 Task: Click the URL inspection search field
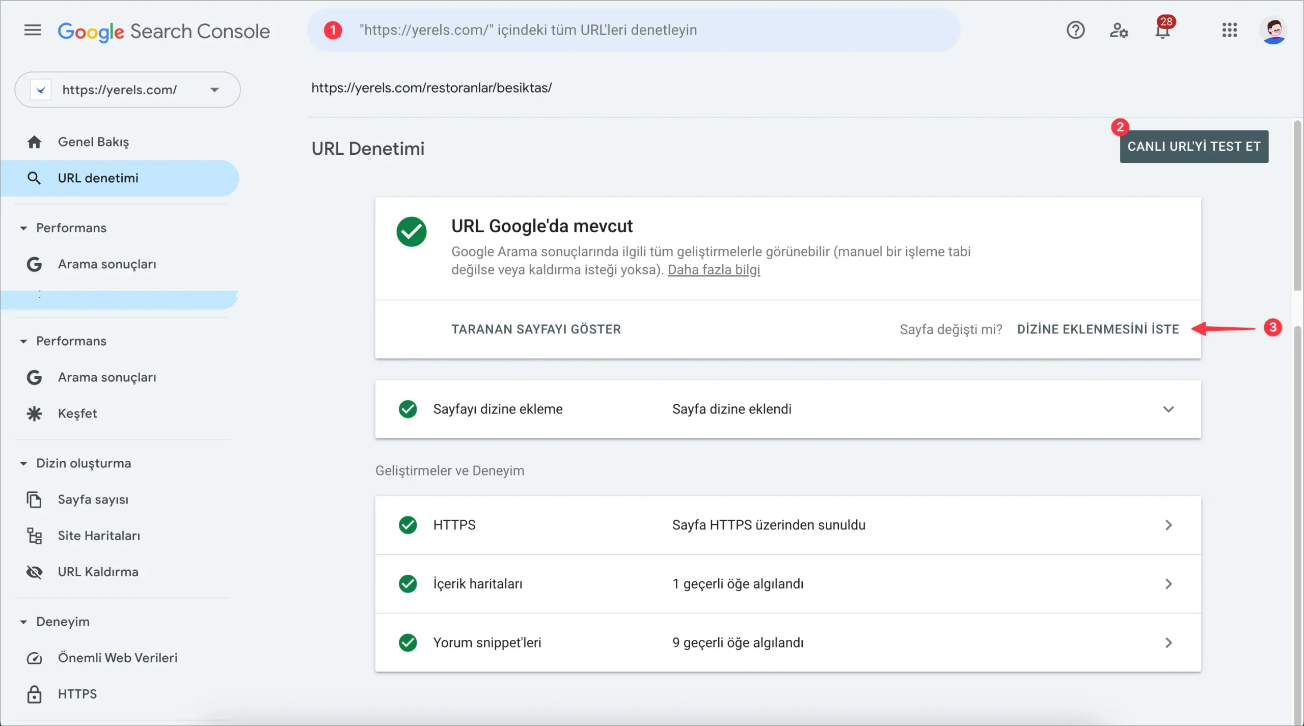[634, 30]
